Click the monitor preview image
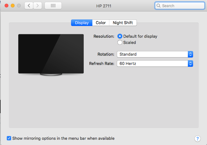The image size is (207, 145). click(51, 55)
